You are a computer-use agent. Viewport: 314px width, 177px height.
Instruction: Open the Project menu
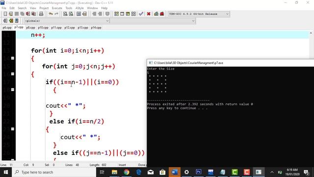(44, 8)
